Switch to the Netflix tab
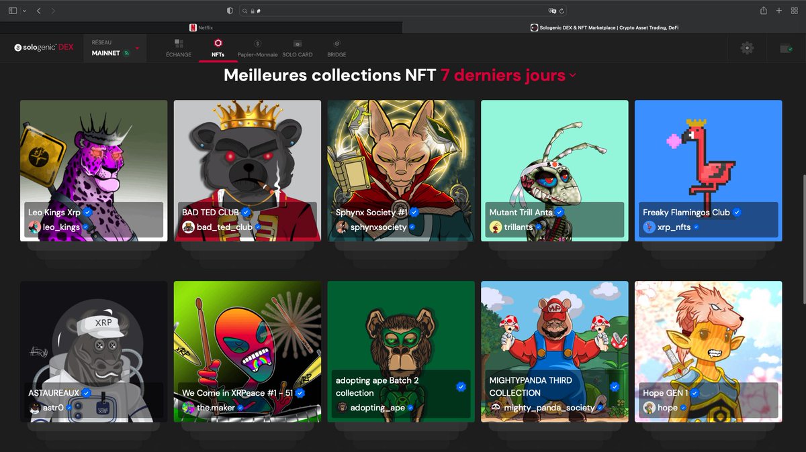The image size is (806, 452). (x=201, y=27)
